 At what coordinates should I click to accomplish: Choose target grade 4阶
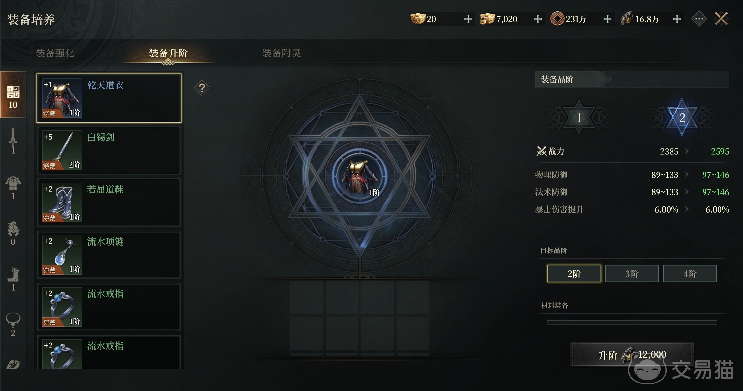pos(690,274)
